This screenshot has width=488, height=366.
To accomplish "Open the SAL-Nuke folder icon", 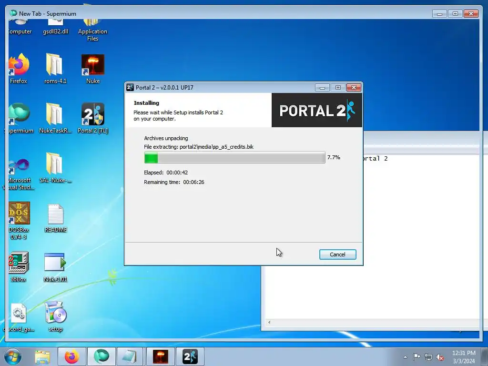I will click(x=55, y=168).
